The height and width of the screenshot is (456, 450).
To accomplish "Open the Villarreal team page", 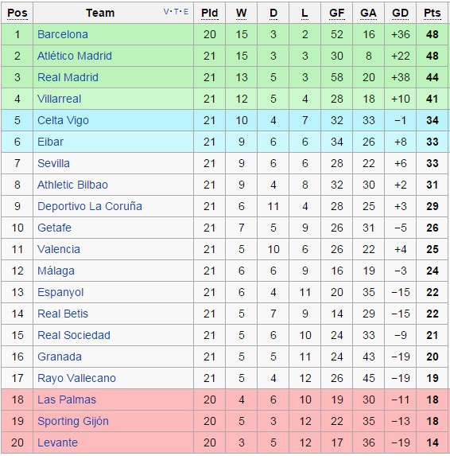I will pos(60,99).
